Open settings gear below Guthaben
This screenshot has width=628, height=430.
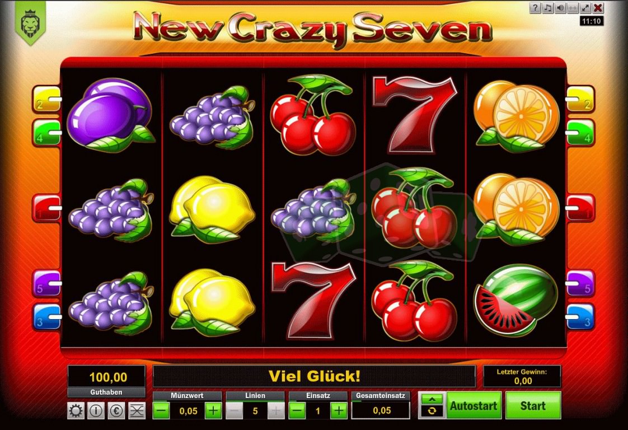coord(76,411)
